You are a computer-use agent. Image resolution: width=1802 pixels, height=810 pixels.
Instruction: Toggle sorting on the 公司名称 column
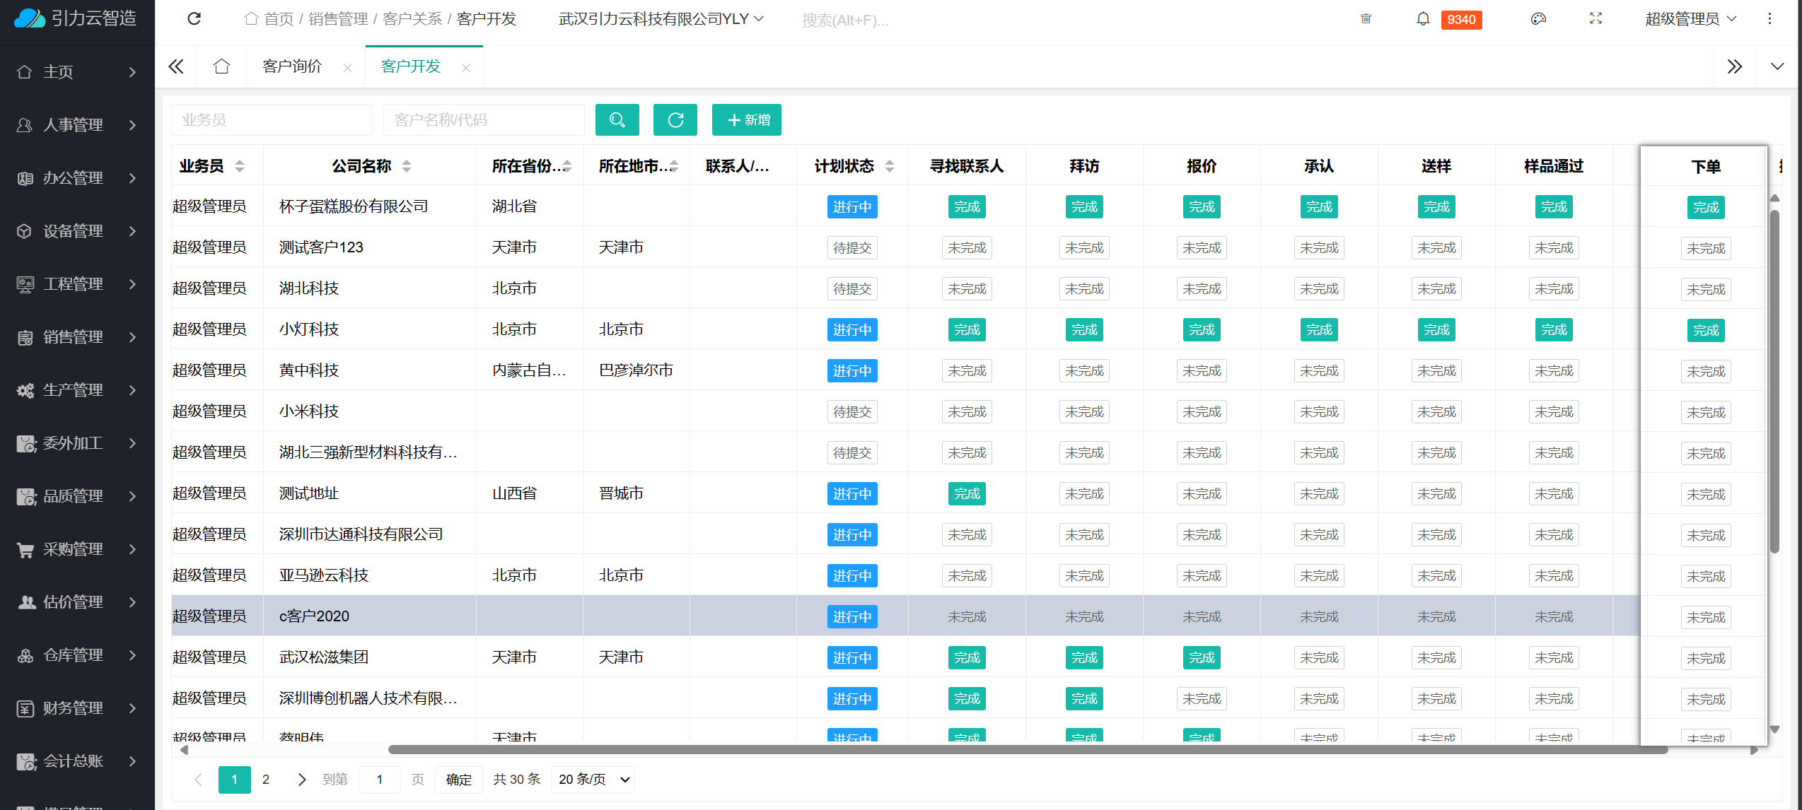[x=405, y=166]
